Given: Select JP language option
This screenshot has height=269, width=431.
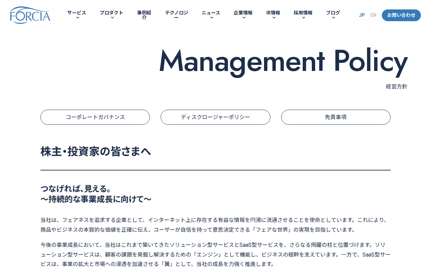Looking at the screenshot, I should 362,15.
